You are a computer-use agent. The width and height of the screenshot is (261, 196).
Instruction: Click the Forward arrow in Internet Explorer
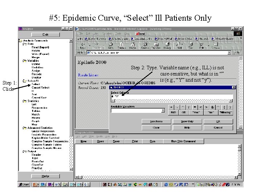97,45
